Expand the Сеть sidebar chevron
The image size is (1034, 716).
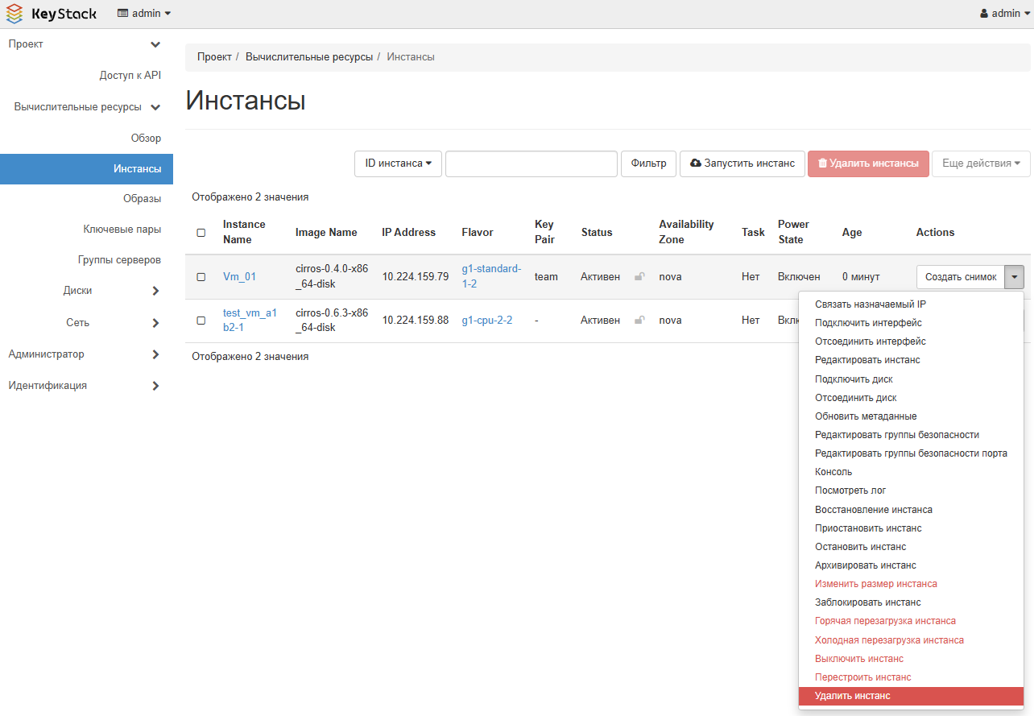tap(155, 323)
